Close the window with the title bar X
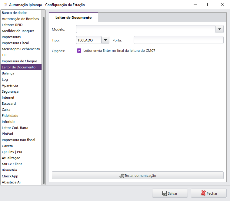 coord(222,5)
